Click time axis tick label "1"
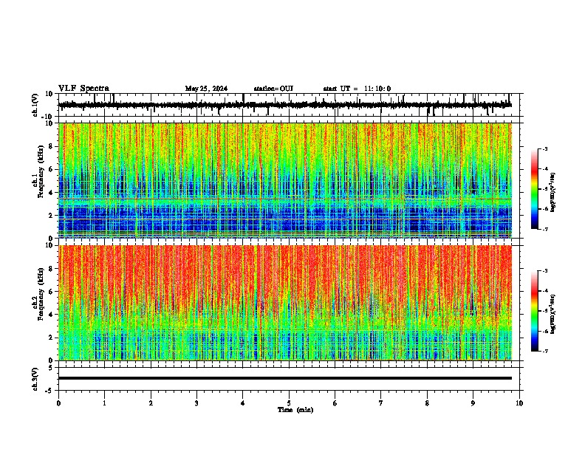Viewport: 585px width, 452px height. coord(105,403)
